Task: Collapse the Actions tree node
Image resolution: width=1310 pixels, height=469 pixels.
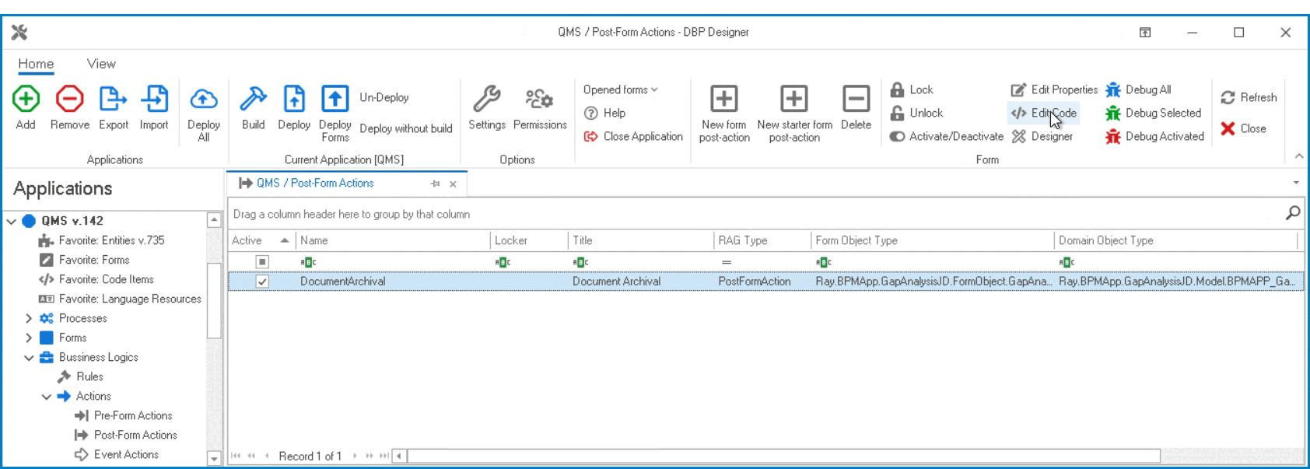Action: (x=47, y=396)
